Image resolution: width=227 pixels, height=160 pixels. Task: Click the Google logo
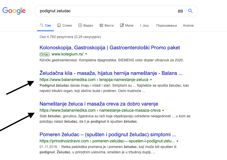[x=14, y=11]
